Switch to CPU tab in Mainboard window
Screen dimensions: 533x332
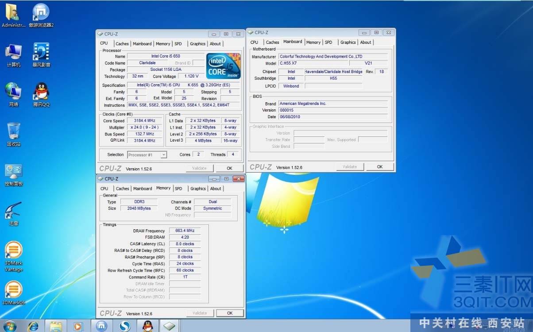pos(254,42)
